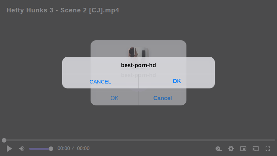Click the Hefty Hunks 3 video title text

(63, 10)
